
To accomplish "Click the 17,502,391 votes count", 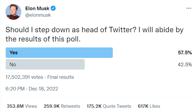I will click(24, 77).
